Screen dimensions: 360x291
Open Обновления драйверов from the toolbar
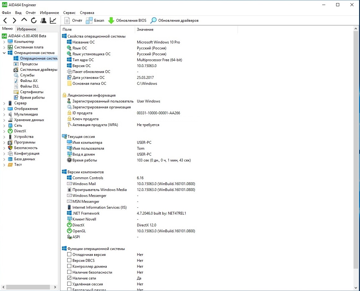[x=174, y=20]
